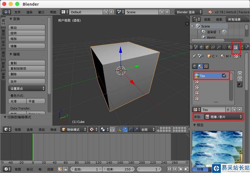Move texture slot up with the arrow icon
The height and width of the screenshot is (173, 250).
240,73
